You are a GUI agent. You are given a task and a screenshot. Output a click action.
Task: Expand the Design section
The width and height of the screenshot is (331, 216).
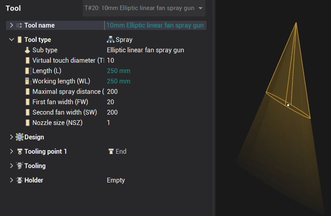(x=11, y=137)
